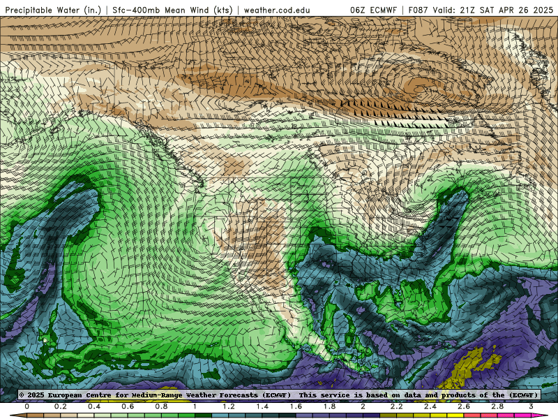Open the weather.cod.edu source label
Image resolution: width=558 pixels, height=419 pixels.
pyautogui.click(x=277, y=10)
